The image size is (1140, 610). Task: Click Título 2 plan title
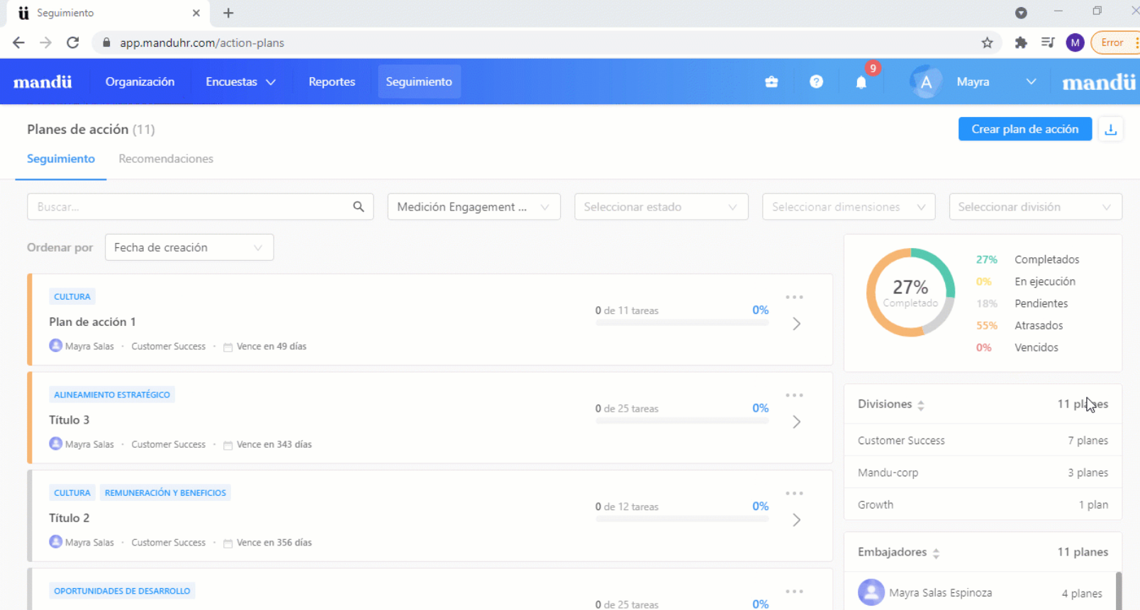coord(69,518)
